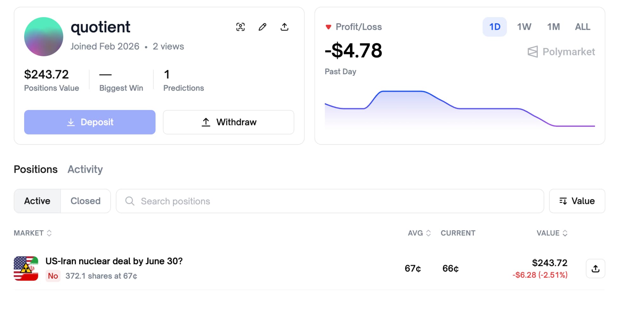The width and height of the screenshot is (635, 311).
Task: Sort positions by the MARKET column
Action: [33, 233]
